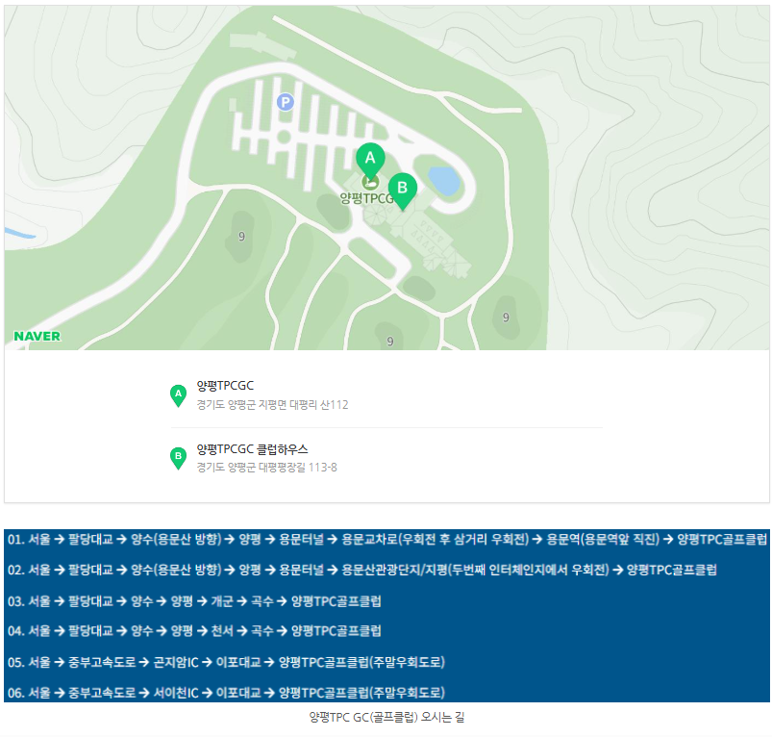Click map marker A pin
The width and height of the screenshot is (772, 737).
370,160
